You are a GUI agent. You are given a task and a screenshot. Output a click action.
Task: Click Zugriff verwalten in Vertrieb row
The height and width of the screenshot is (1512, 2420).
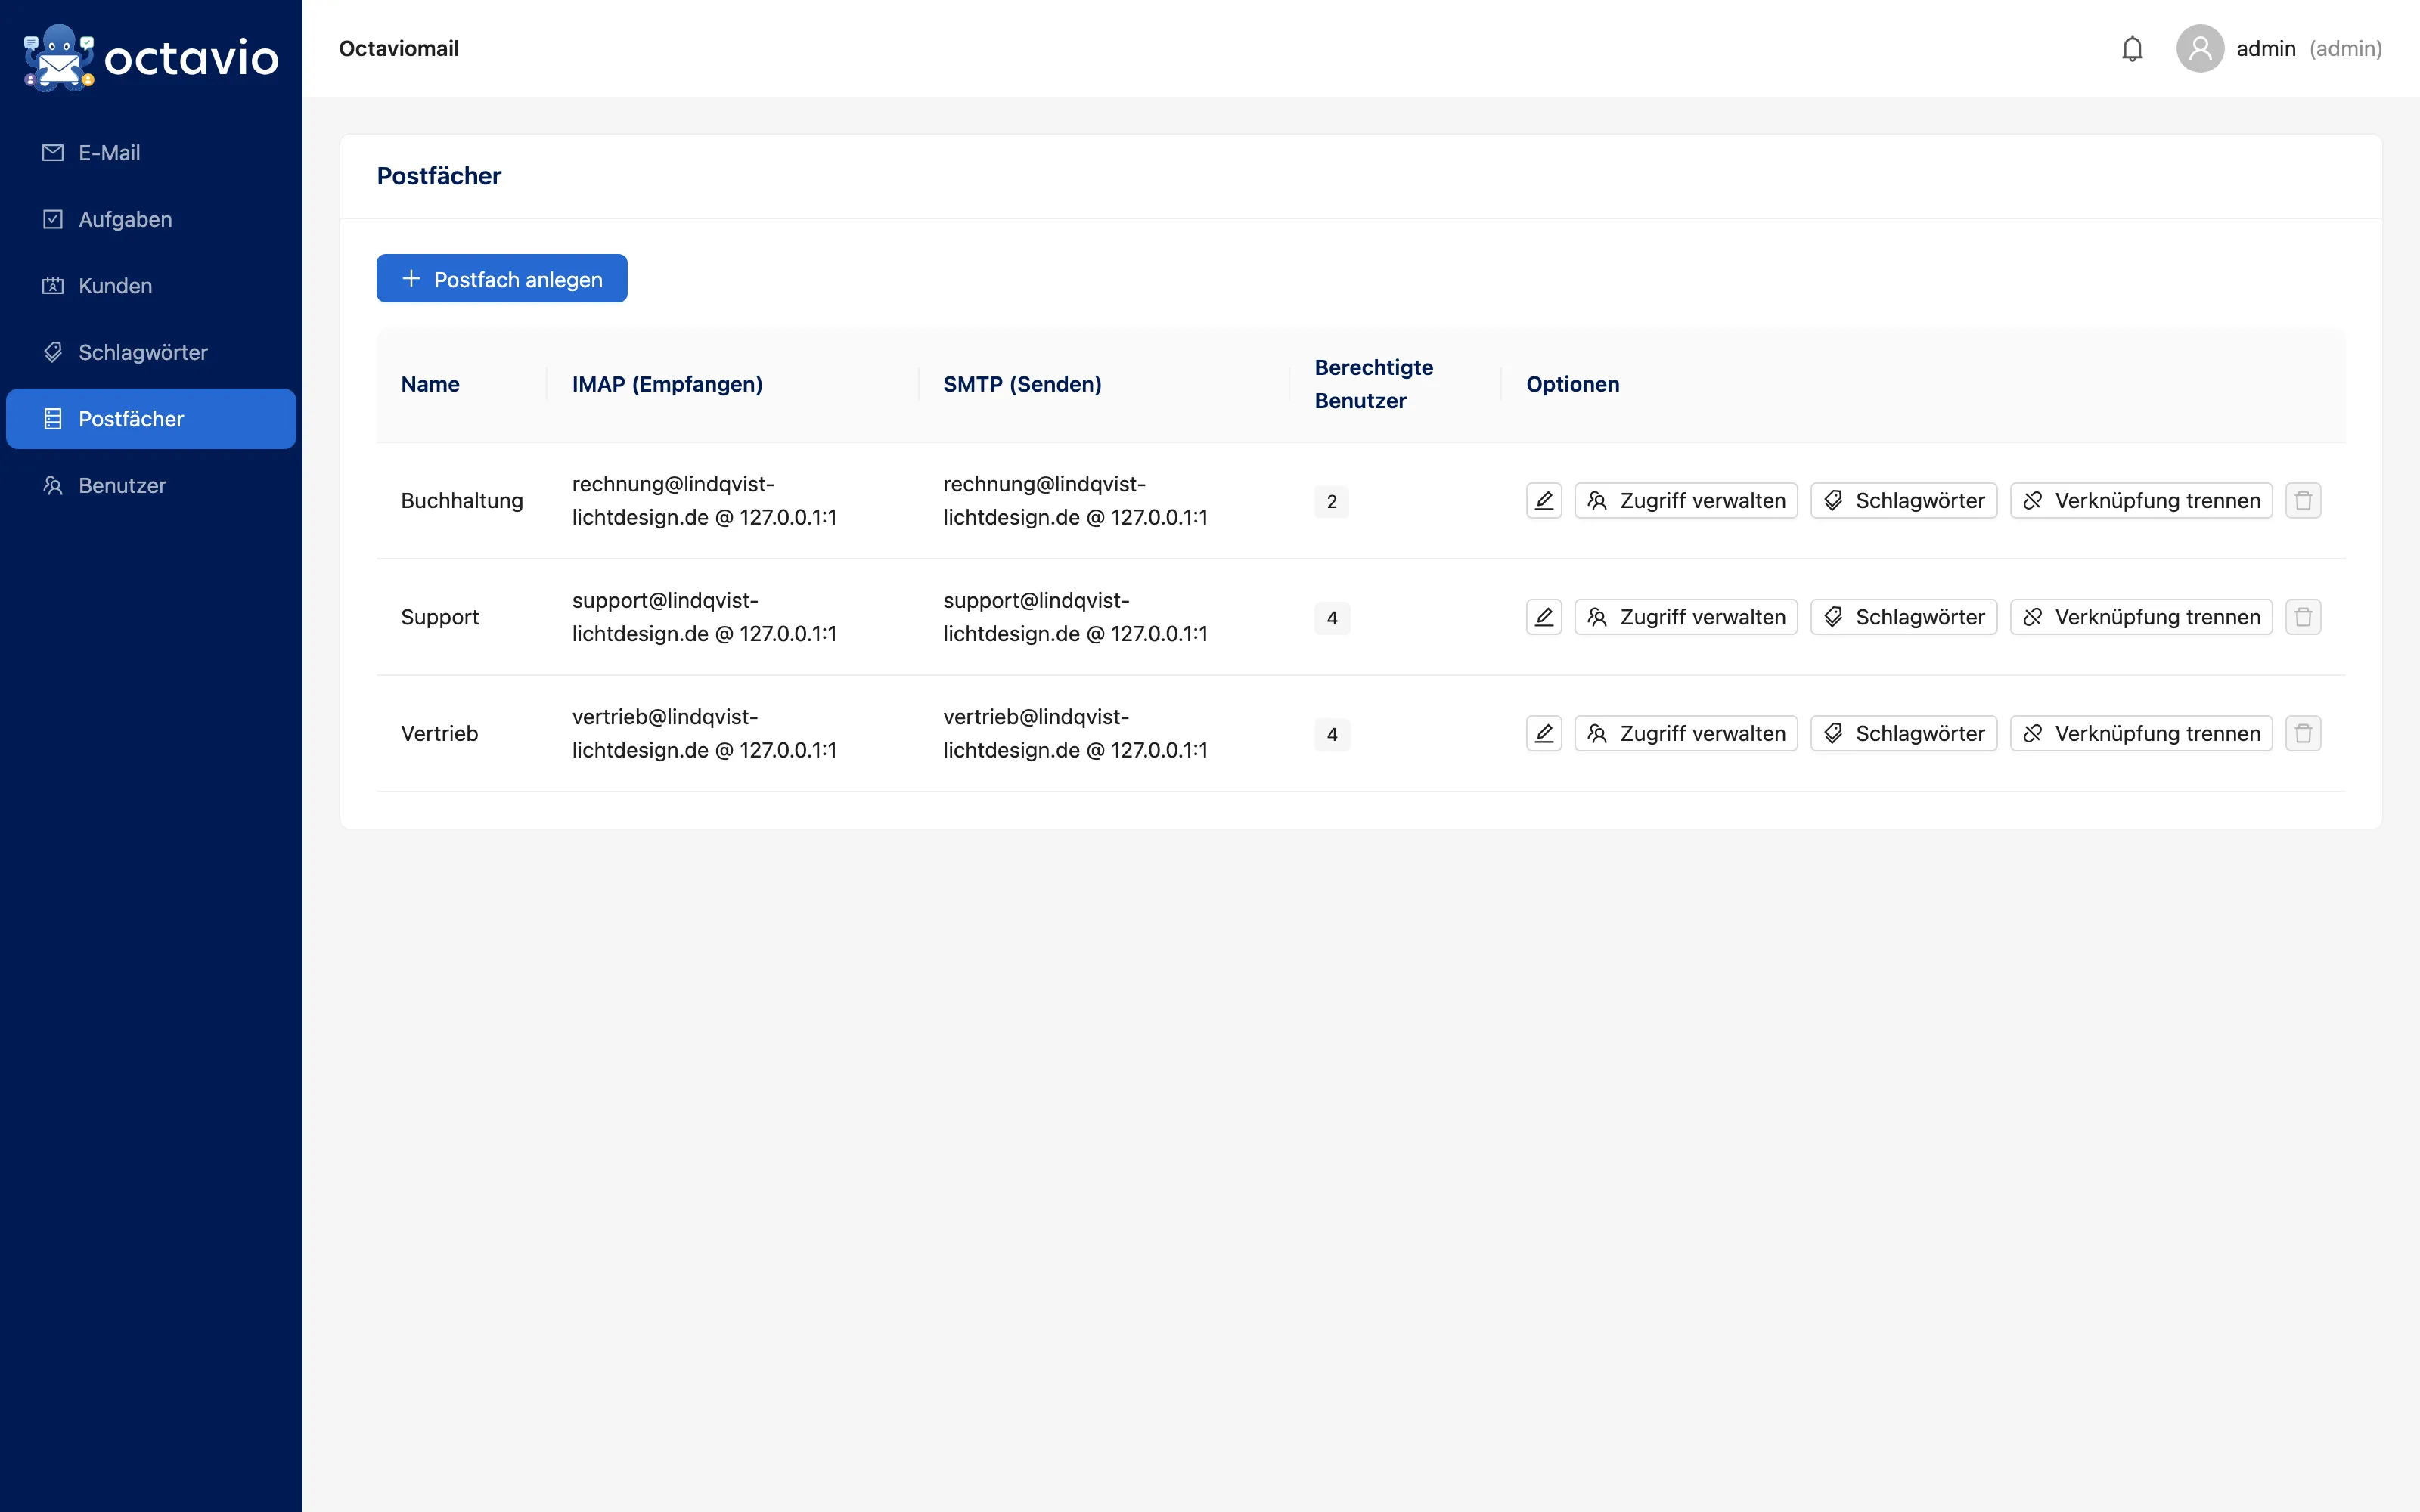[1685, 733]
